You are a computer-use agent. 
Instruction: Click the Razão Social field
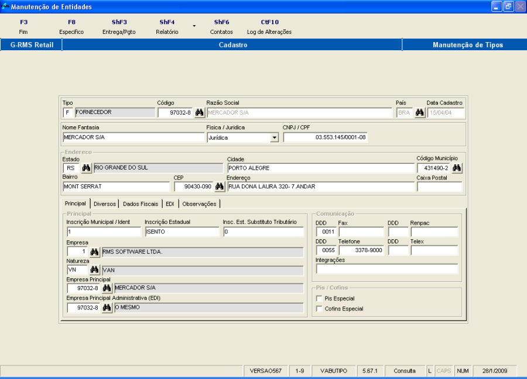point(299,112)
